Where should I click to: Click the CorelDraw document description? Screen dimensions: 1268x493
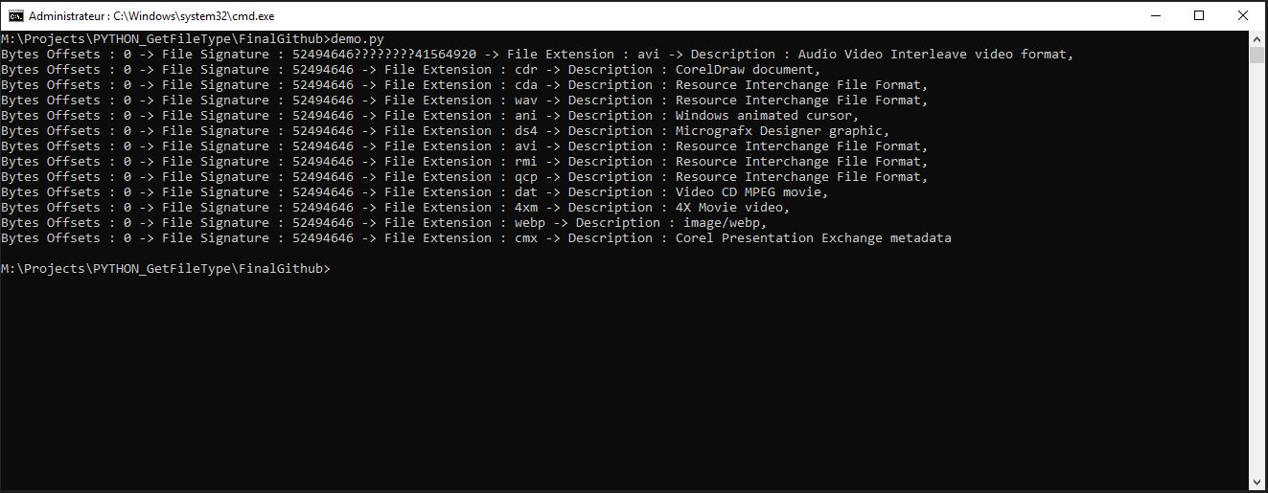click(749, 70)
